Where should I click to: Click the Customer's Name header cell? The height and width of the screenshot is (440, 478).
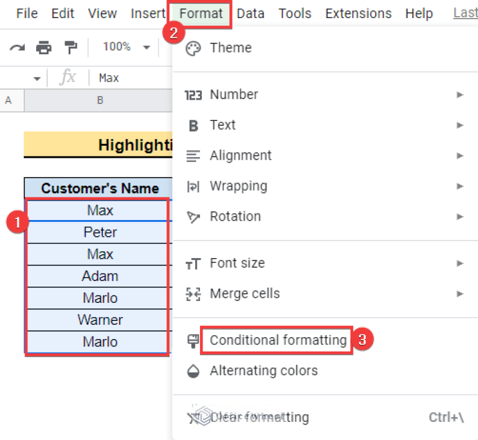100,188
